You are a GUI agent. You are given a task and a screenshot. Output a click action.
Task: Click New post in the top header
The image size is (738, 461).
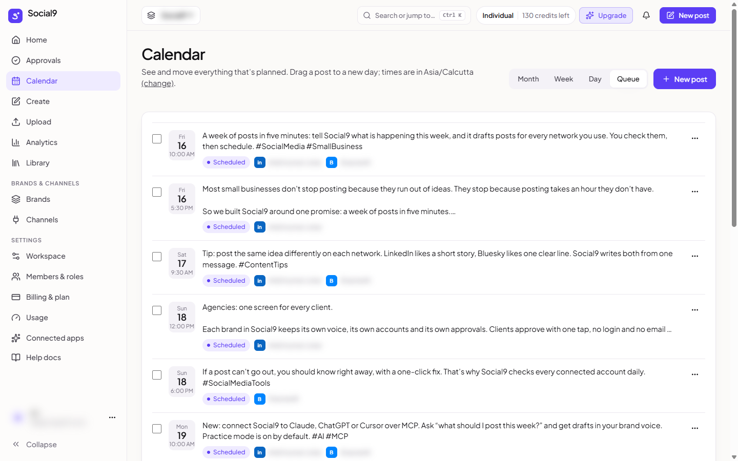point(688,15)
